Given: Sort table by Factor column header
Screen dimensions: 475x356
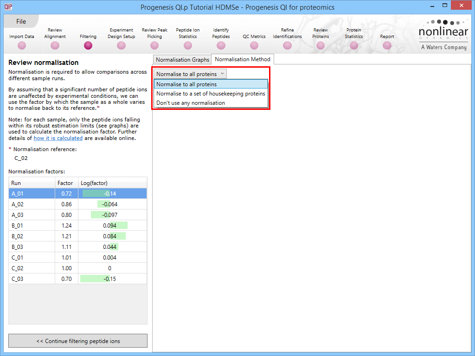Looking at the screenshot, I should click(67, 183).
